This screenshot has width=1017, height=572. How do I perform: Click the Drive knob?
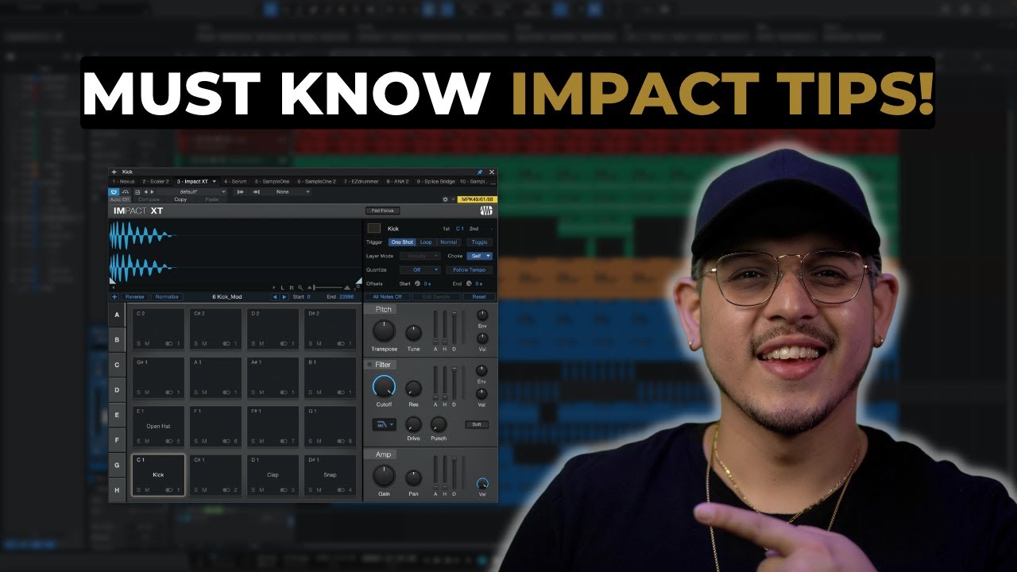coord(413,424)
